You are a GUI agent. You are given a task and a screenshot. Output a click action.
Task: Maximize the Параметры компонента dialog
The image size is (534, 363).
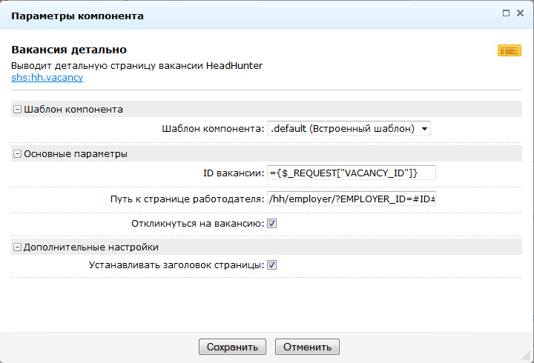pyautogui.click(x=506, y=13)
